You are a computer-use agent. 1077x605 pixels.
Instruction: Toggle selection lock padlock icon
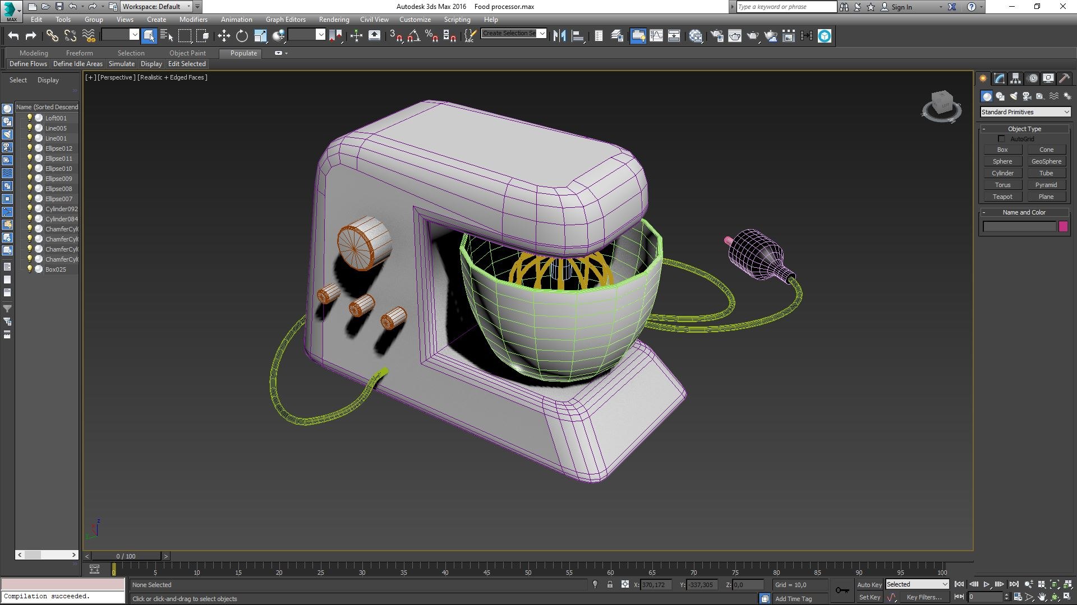click(x=610, y=584)
